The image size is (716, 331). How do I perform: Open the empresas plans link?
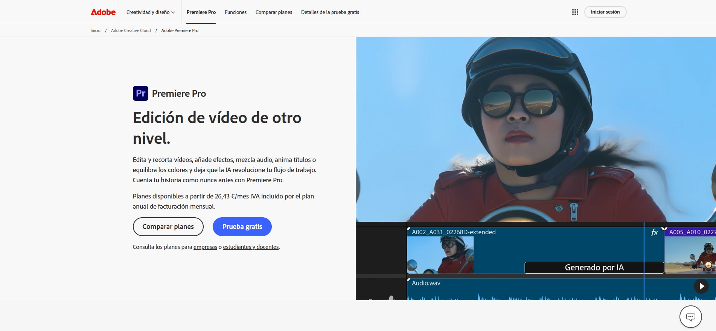[x=205, y=247]
